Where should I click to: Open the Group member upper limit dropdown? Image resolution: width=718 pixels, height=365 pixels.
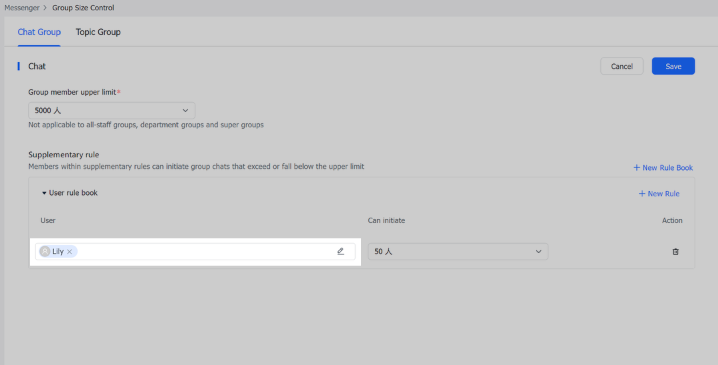[111, 110]
